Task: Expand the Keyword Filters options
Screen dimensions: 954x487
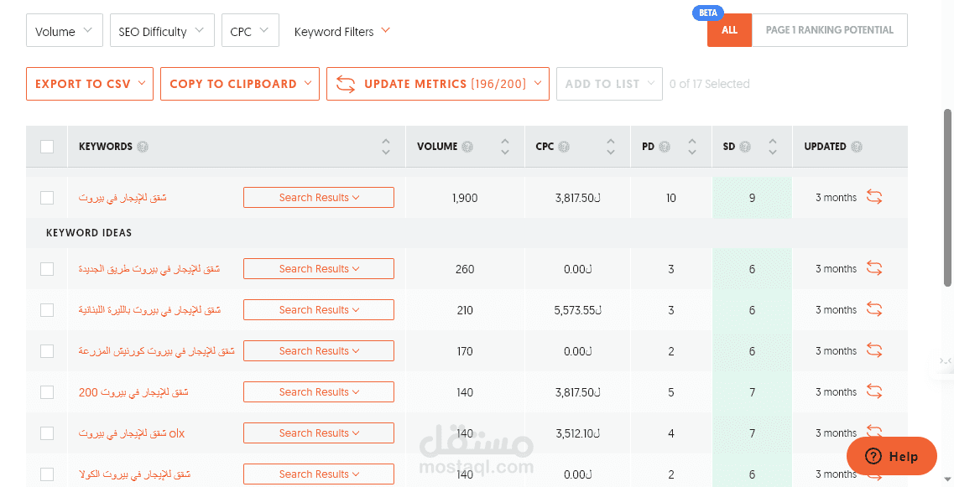Action: (342, 31)
